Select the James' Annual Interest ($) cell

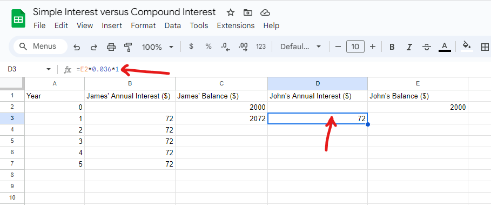point(130,96)
